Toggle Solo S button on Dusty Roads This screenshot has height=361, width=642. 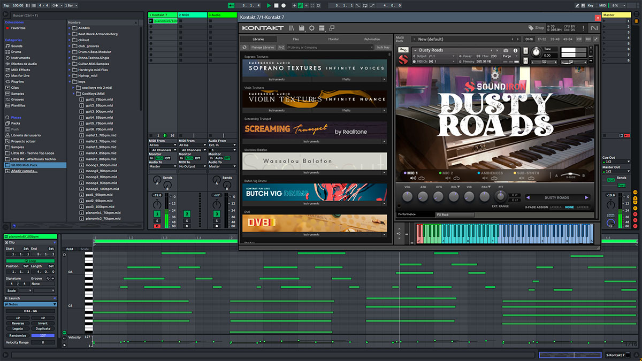pos(526,51)
